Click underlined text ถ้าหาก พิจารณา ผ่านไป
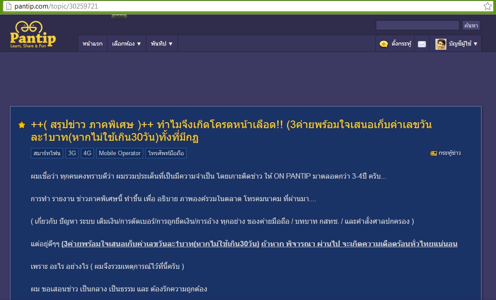Screen dimensions: 496x300 [300, 244]
